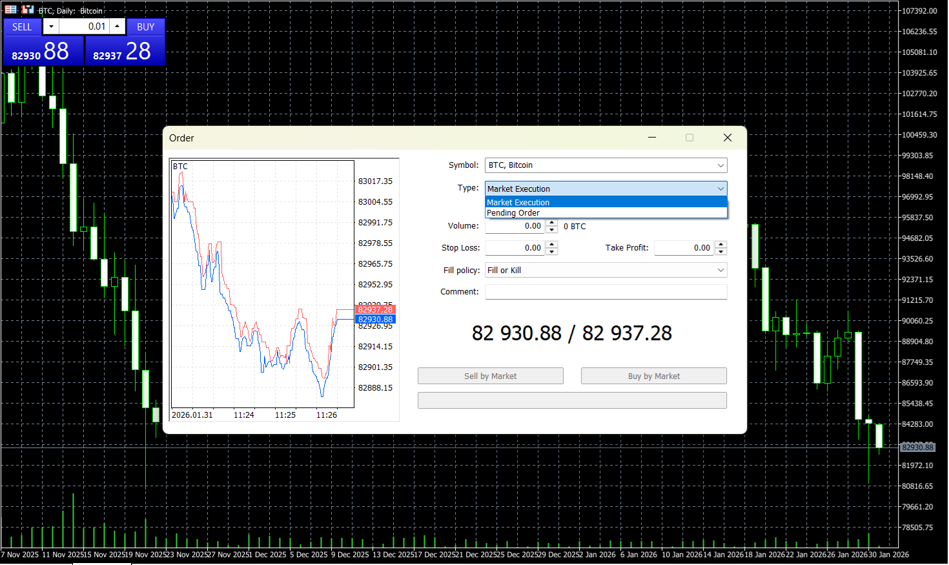
Task: Raise Take Profit with up spinner
Action: coord(721,245)
